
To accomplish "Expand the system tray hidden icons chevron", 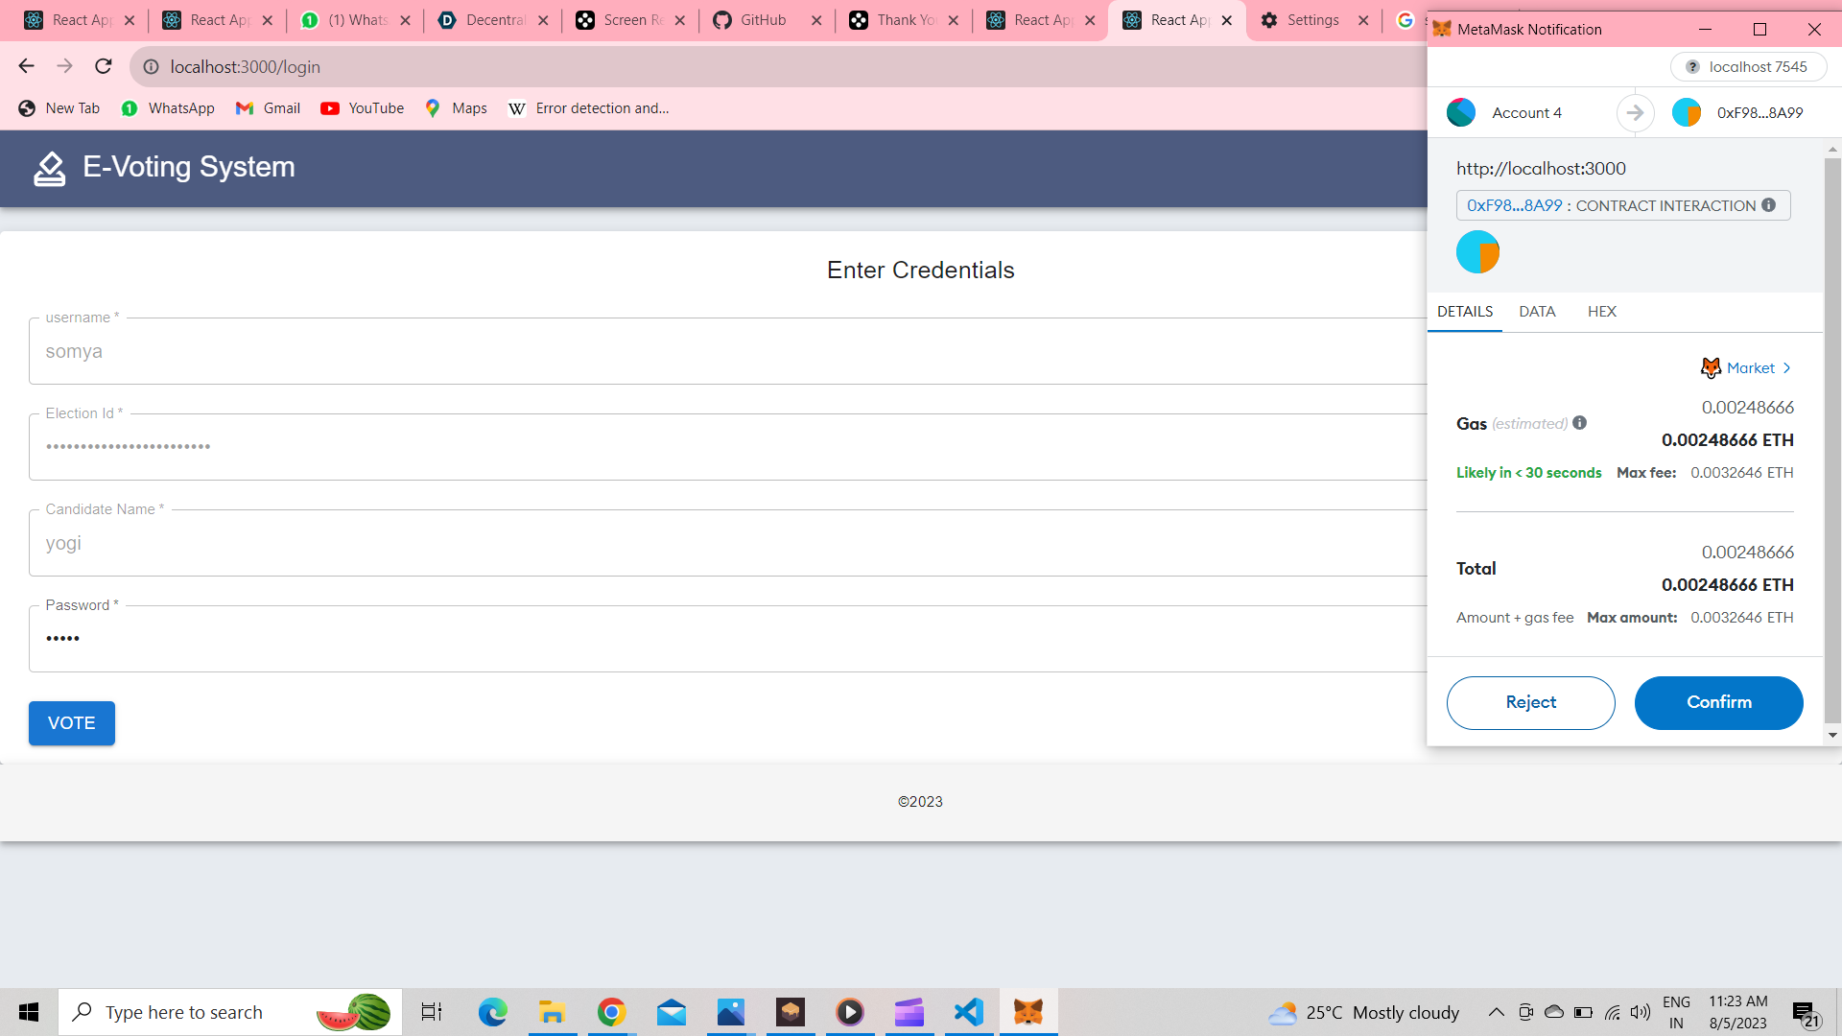I will (1496, 1012).
